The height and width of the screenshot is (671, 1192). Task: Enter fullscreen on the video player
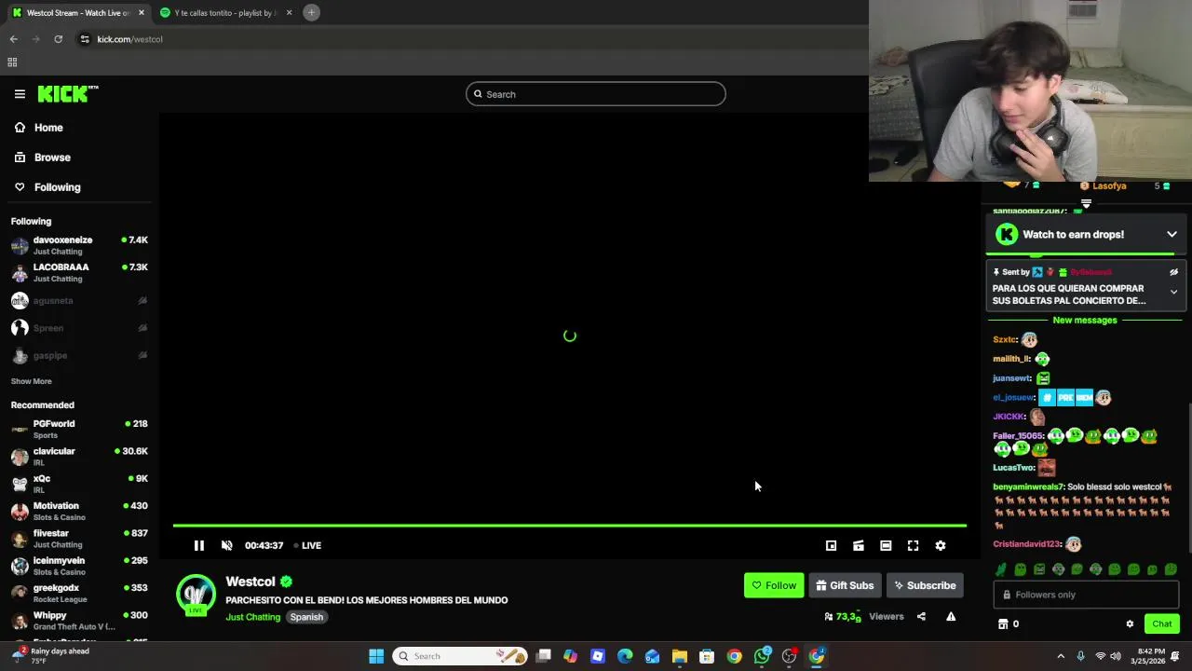913,545
